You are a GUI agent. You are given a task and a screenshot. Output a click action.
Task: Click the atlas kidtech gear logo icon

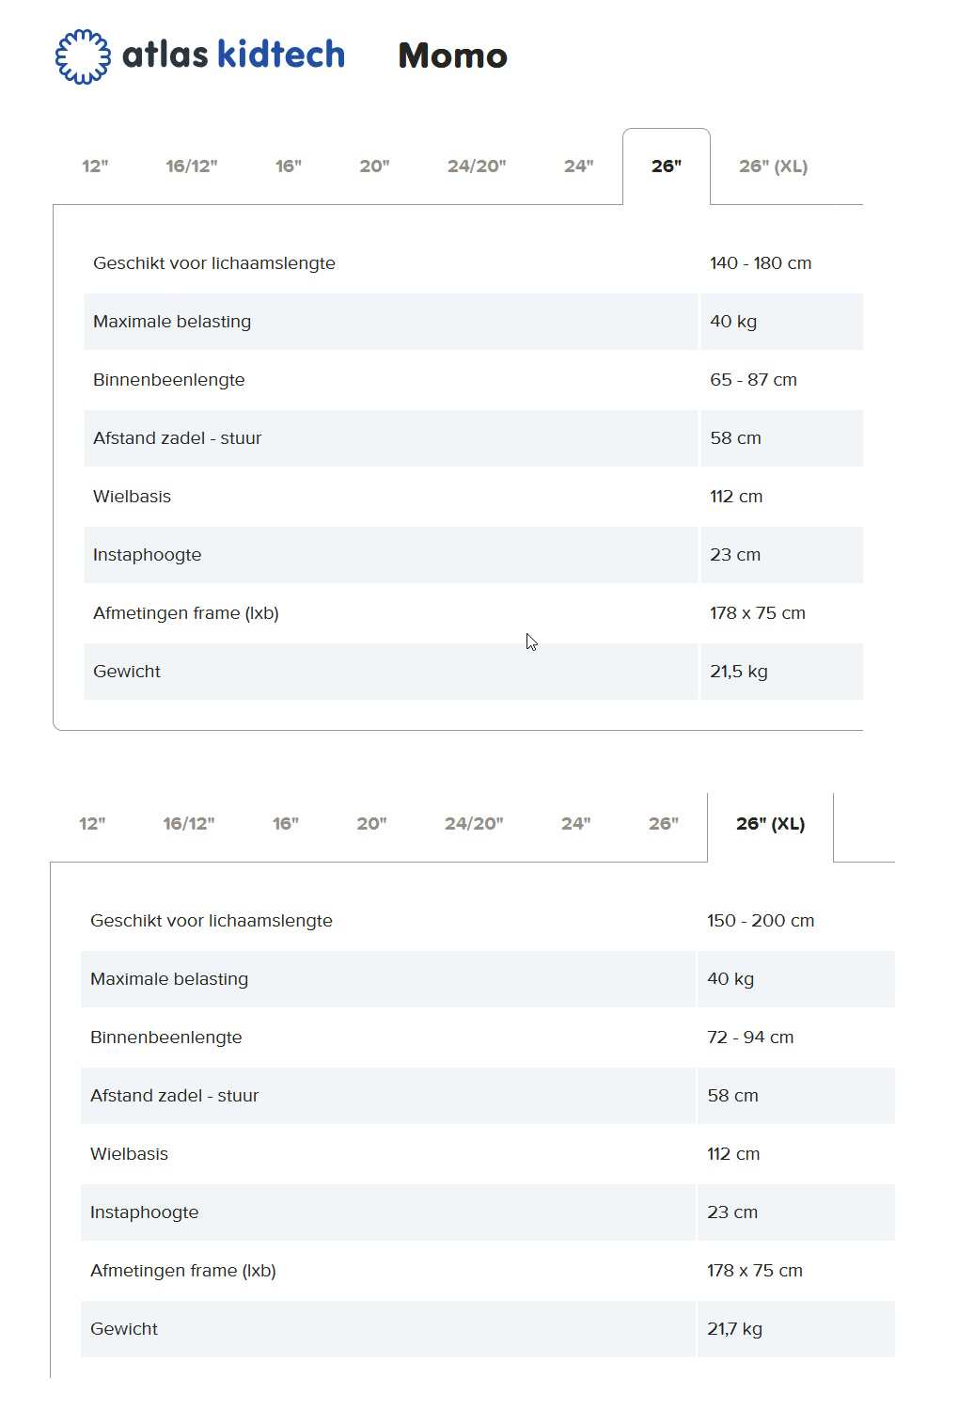pos(83,55)
